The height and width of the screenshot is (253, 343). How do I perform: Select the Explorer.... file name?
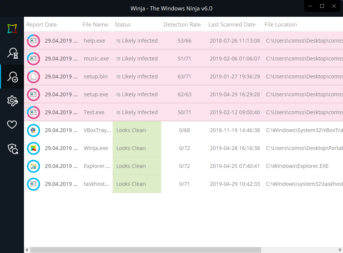point(97,166)
